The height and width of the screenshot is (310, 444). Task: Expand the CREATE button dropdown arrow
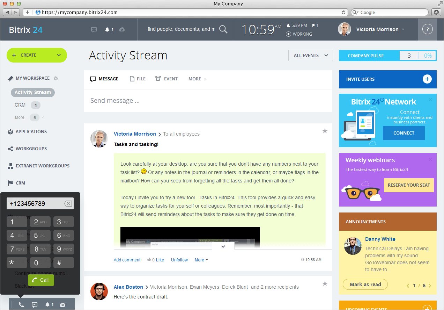(59, 55)
